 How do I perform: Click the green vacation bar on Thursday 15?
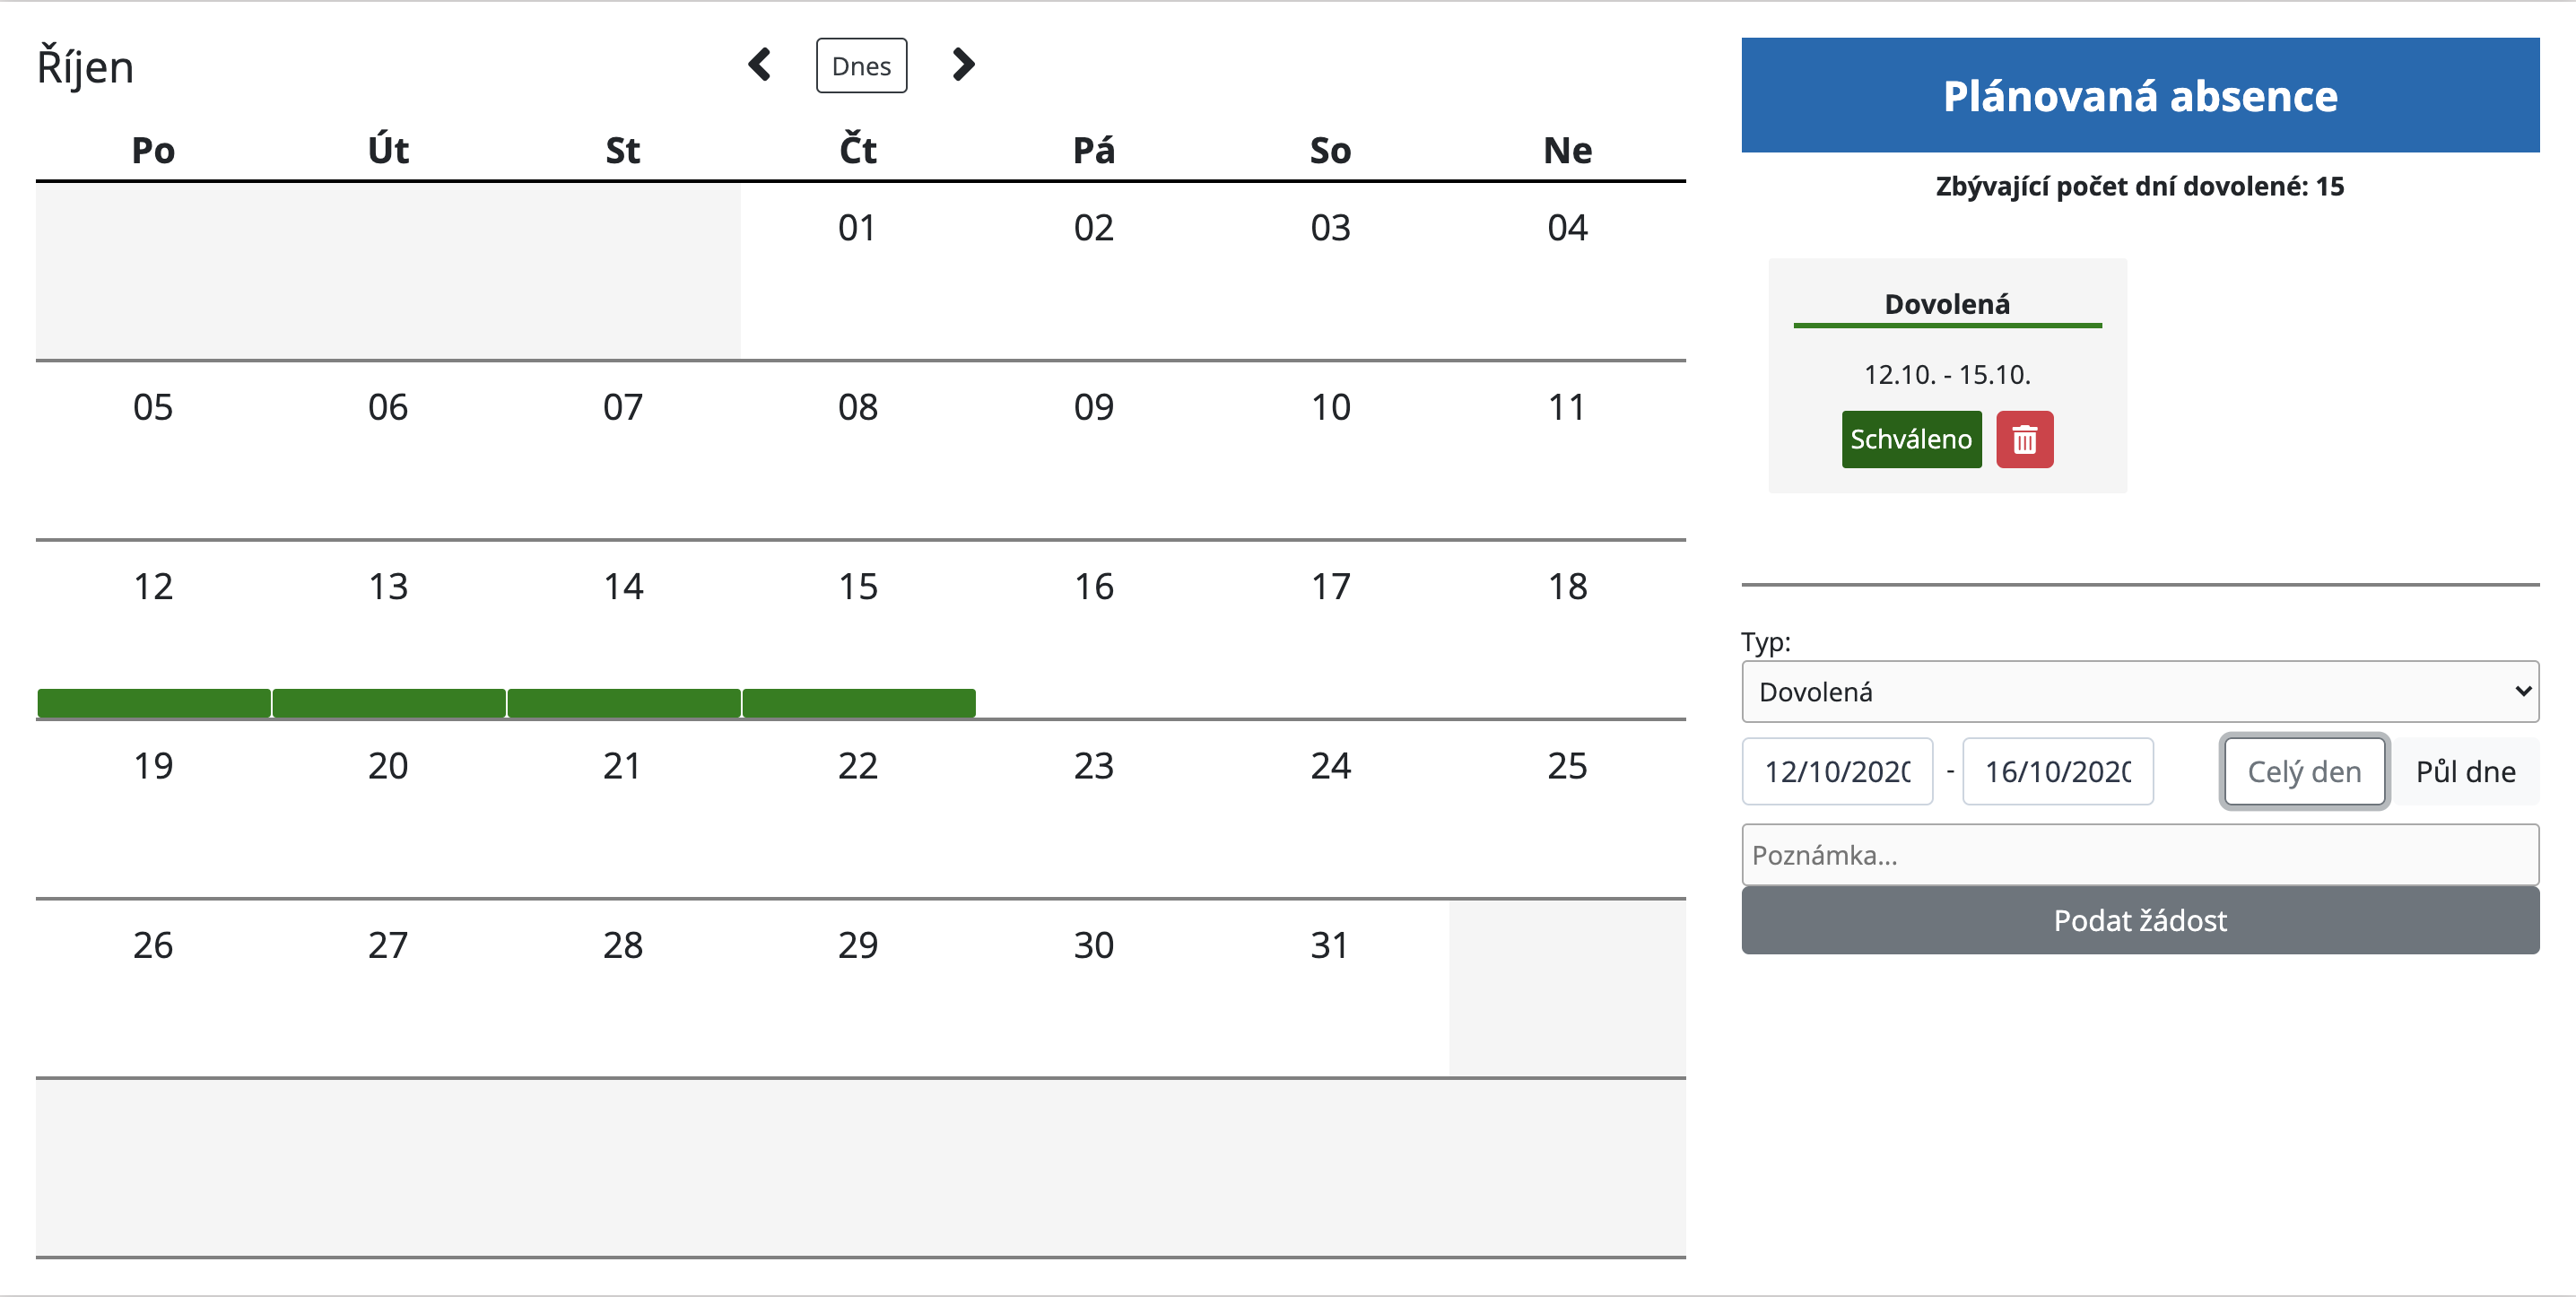coord(858,703)
